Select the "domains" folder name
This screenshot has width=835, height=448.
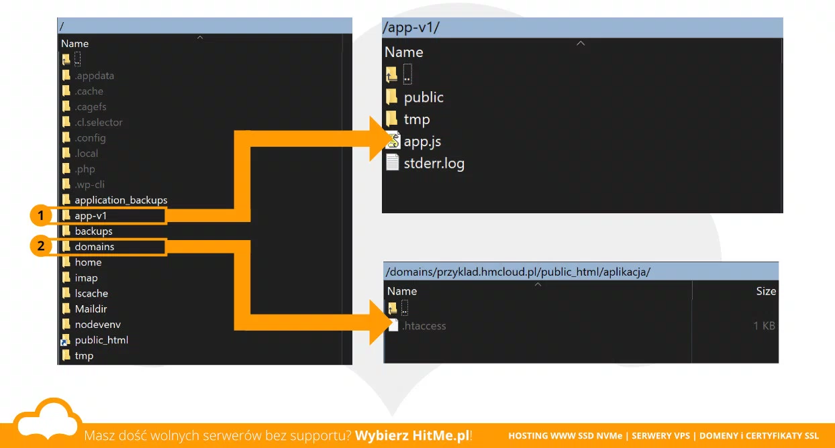tap(94, 246)
